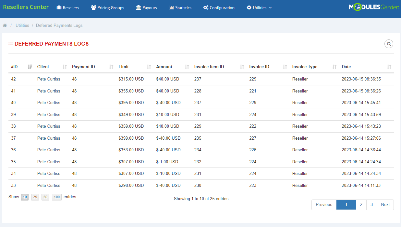Select the $315.00 USD limit cell
Image resolution: width=401 pixels, height=227 pixels.
click(131, 79)
